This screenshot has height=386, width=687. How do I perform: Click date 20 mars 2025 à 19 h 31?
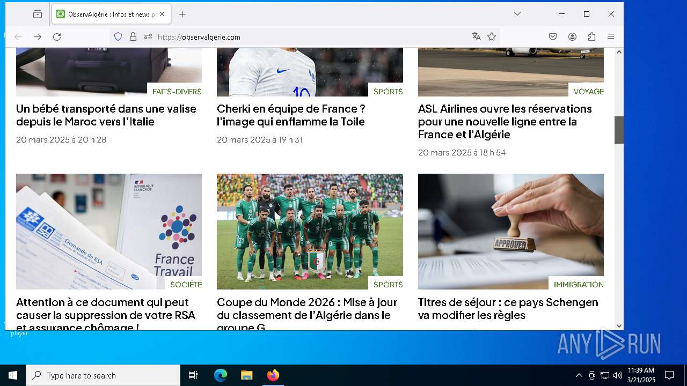[x=260, y=139]
